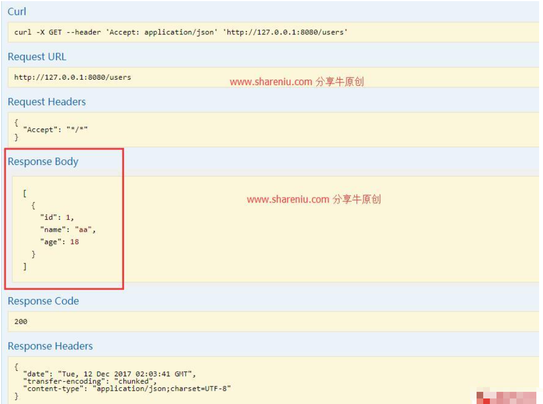
Task: Select the "transfer-encoding": "chunked" line
Action: 90,381
